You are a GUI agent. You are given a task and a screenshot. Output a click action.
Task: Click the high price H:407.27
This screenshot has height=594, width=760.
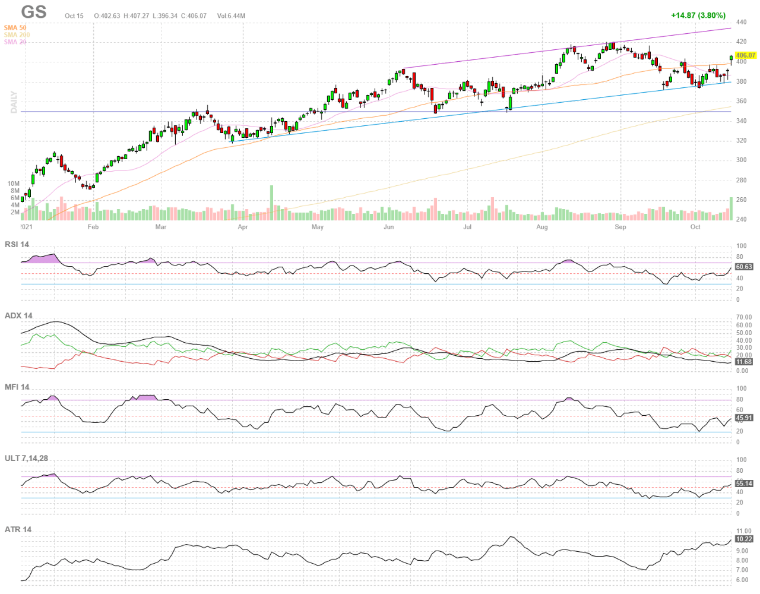[x=137, y=16]
